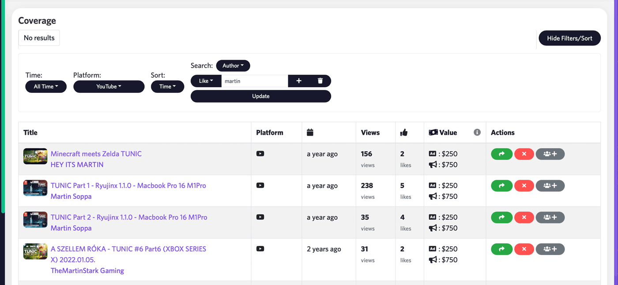Open the Sort dropdown set to Time

167,86
